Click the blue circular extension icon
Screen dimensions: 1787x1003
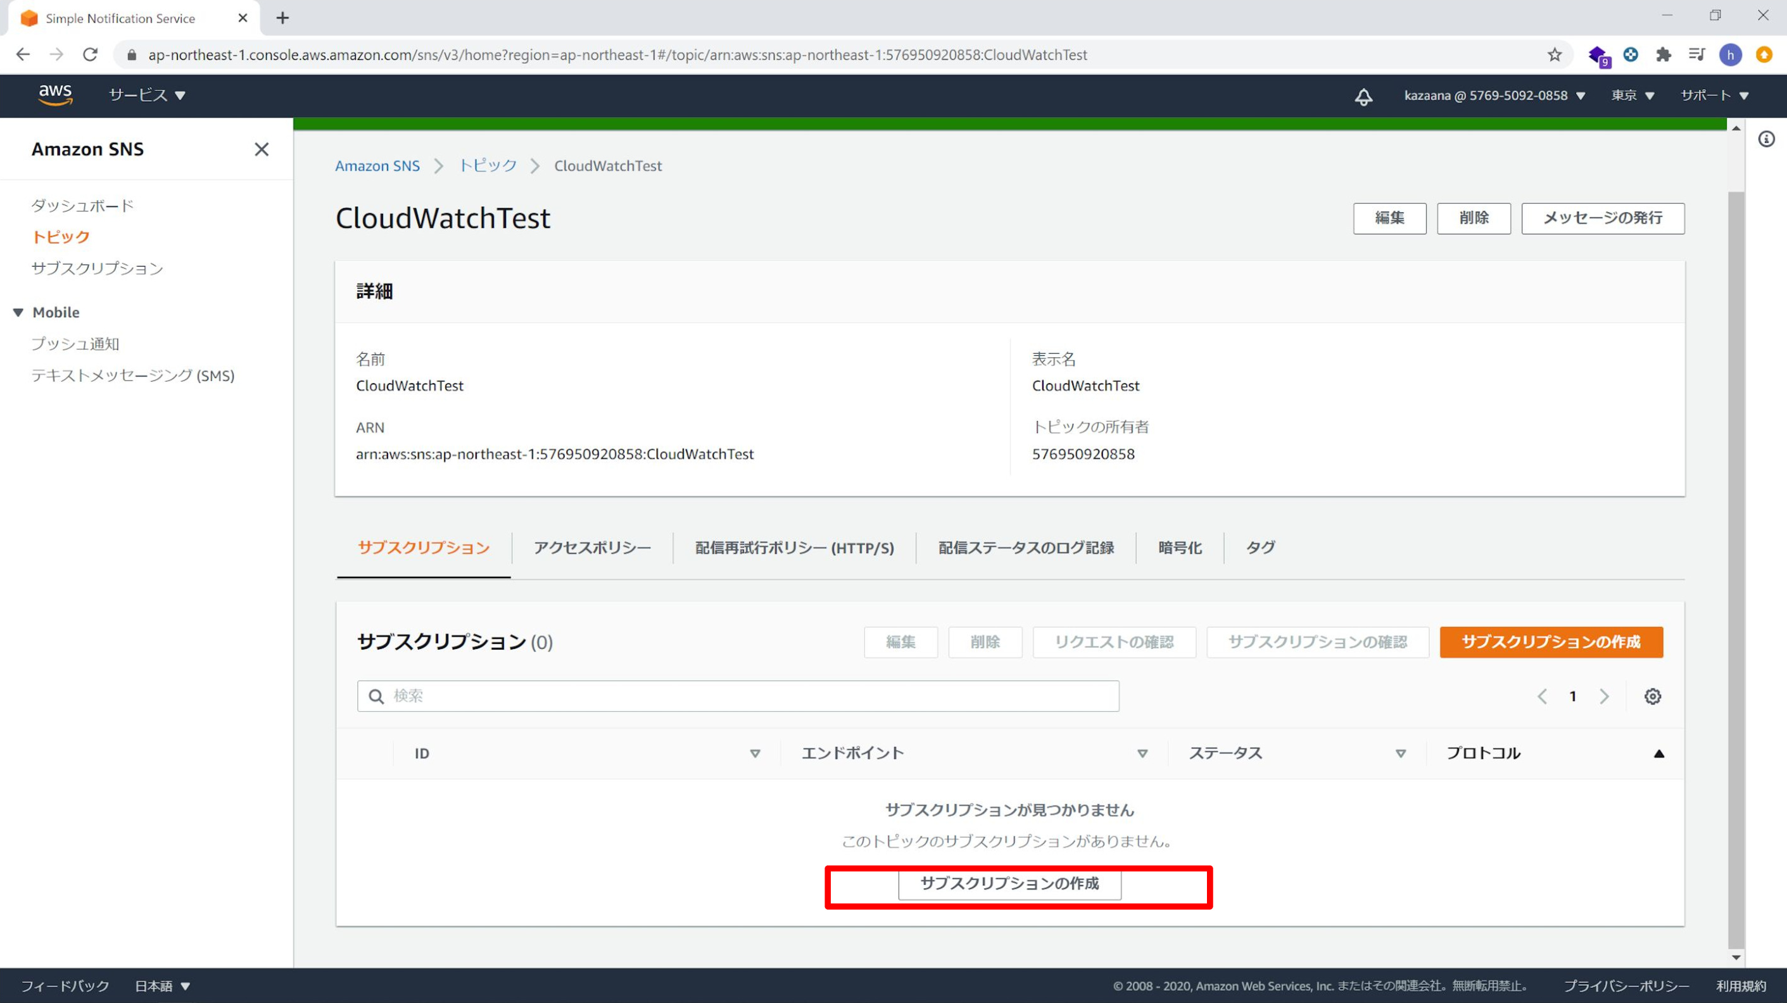point(1630,54)
